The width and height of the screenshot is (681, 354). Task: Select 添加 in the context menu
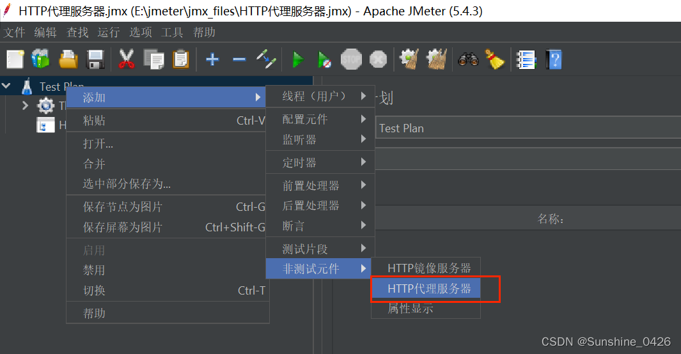click(x=166, y=97)
